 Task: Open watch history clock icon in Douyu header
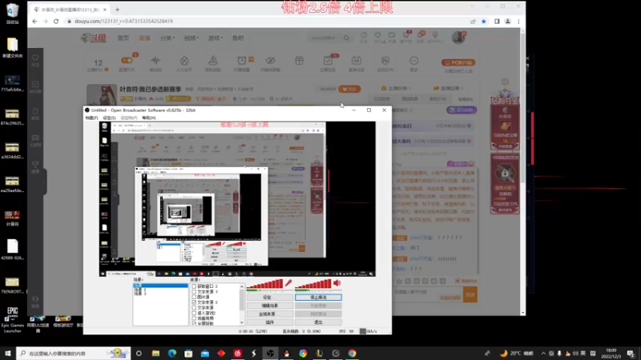click(364, 36)
